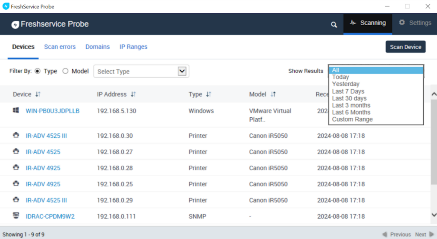This screenshot has height=239, width=437.
Task: Click the Select Type dropdown arrow
Action: (x=182, y=71)
